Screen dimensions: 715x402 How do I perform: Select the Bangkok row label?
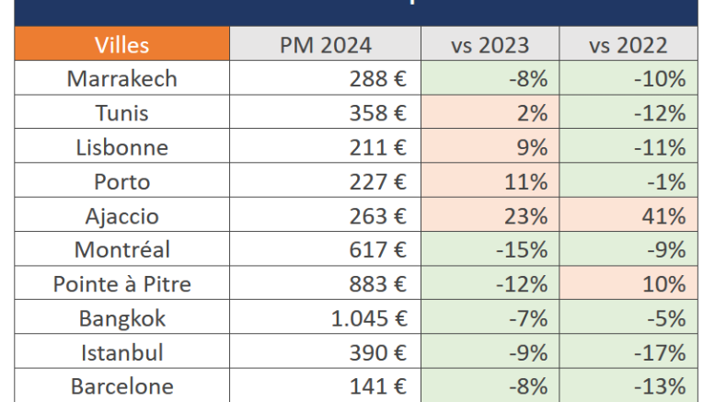[121, 318]
